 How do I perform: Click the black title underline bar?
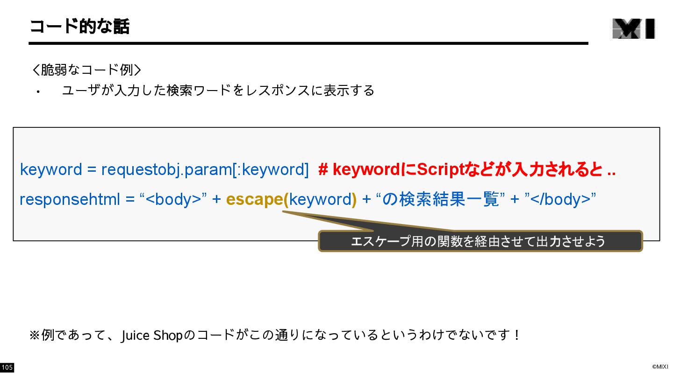point(308,43)
